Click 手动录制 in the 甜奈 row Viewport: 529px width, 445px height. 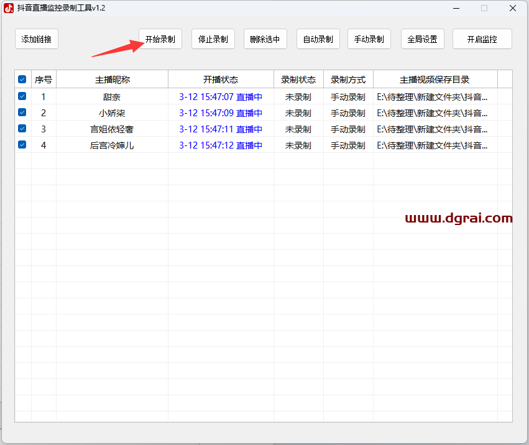[348, 97]
